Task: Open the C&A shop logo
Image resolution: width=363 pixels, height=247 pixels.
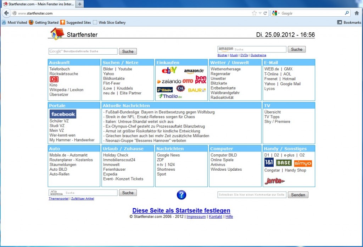Action: coord(180,88)
